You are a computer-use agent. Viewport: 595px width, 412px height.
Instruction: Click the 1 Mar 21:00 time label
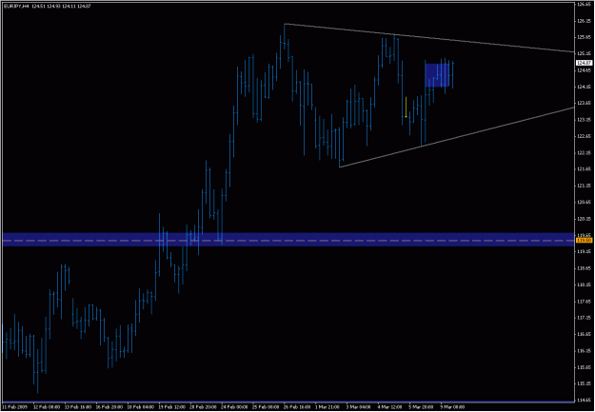[327, 407]
